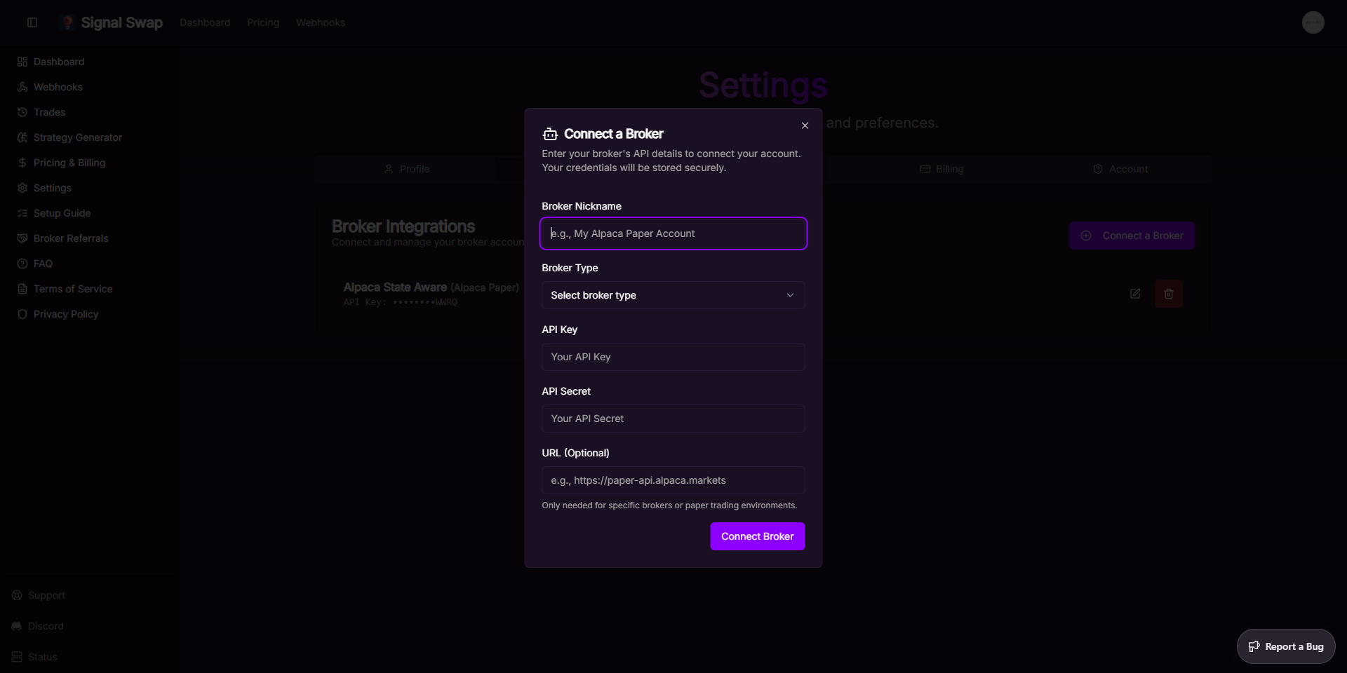Close the Connect a Broker dialog
The height and width of the screenshot is (673, 1347).
pyautogui.click(x=805, y=125)
